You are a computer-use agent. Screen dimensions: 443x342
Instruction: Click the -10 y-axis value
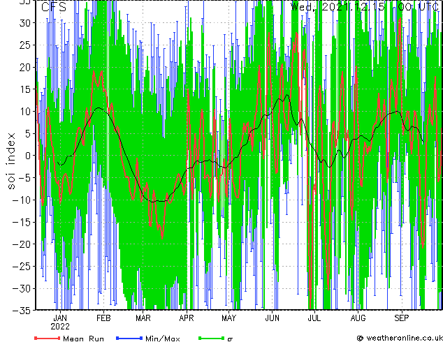pos(22,200)
